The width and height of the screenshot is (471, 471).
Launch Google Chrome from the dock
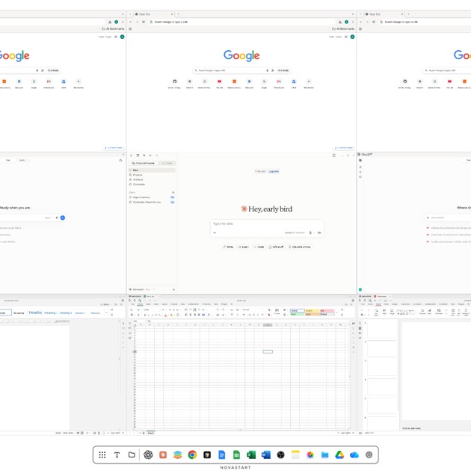193,455
